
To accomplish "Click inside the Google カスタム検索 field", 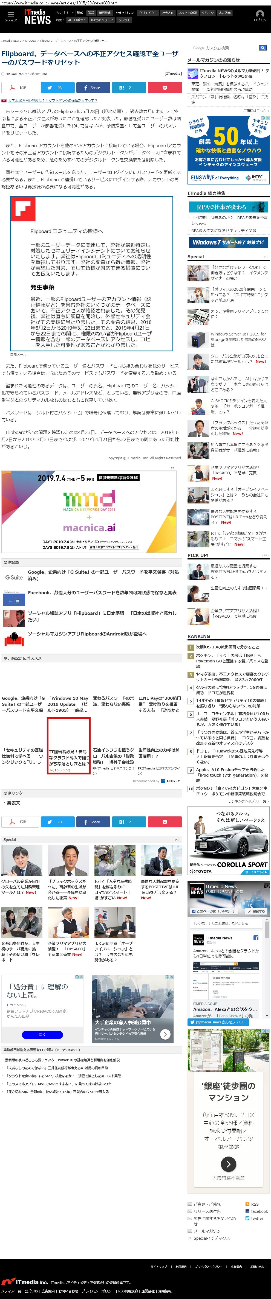I will [x=225, y=48].
